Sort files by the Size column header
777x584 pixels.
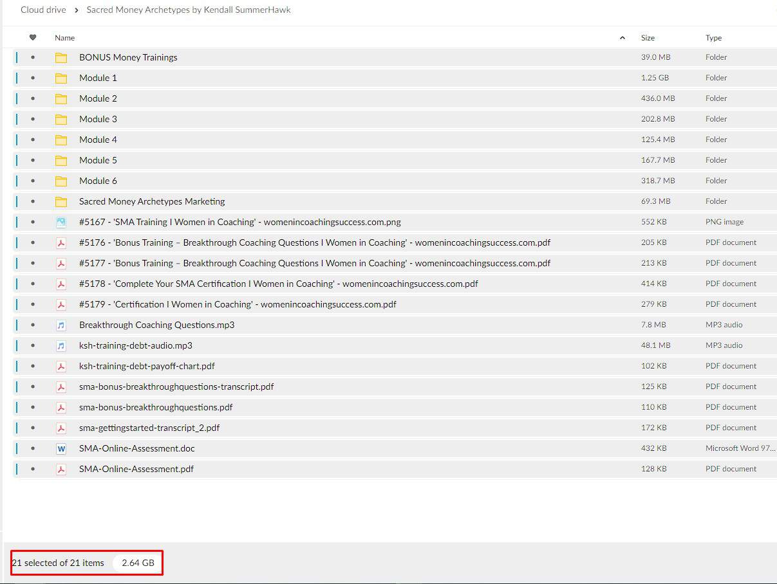(x=648, y=38)
